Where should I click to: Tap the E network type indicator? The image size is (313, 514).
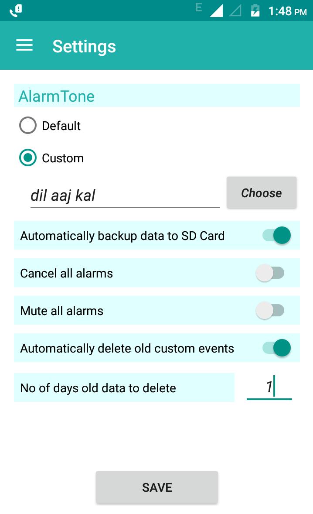click(198, 7)
